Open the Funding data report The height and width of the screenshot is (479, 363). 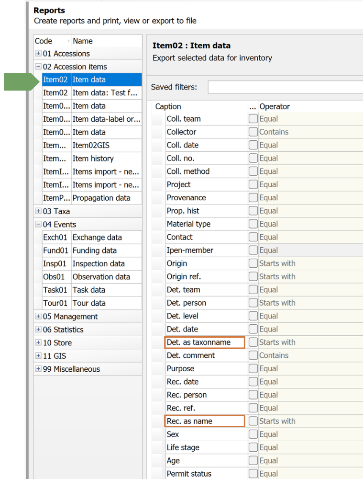[92, 250]
